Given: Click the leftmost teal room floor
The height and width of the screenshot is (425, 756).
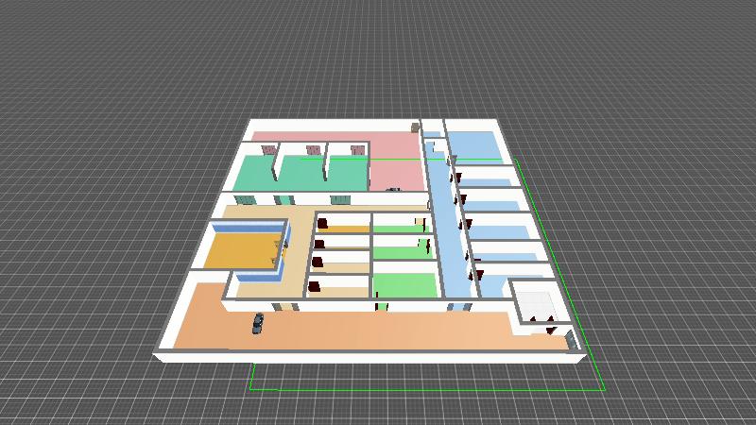Looking at the screenshot, I should [253, 175].
